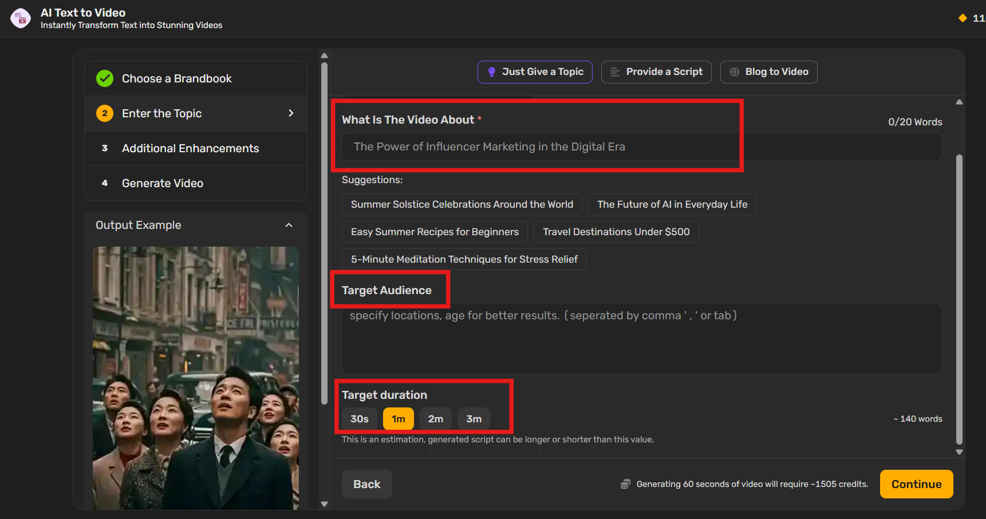This screenshot has height=519, width=986.
Task: Switch to the Blog to Video tab
Action: coord(768,72)
